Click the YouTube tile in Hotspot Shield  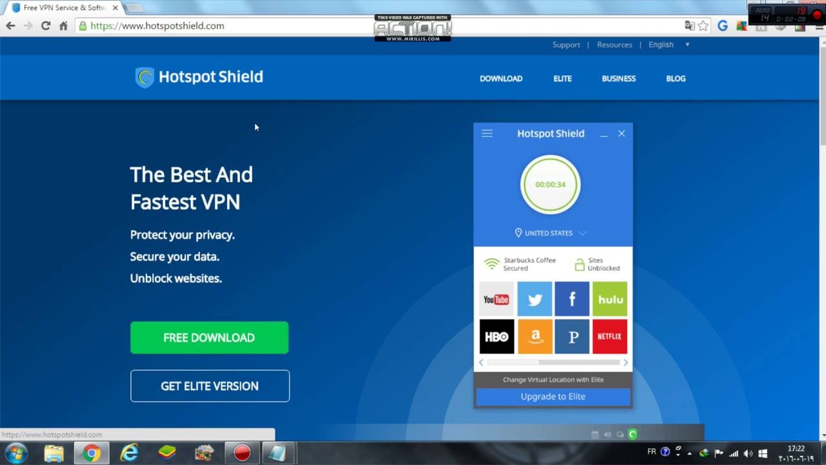point(497,299)
